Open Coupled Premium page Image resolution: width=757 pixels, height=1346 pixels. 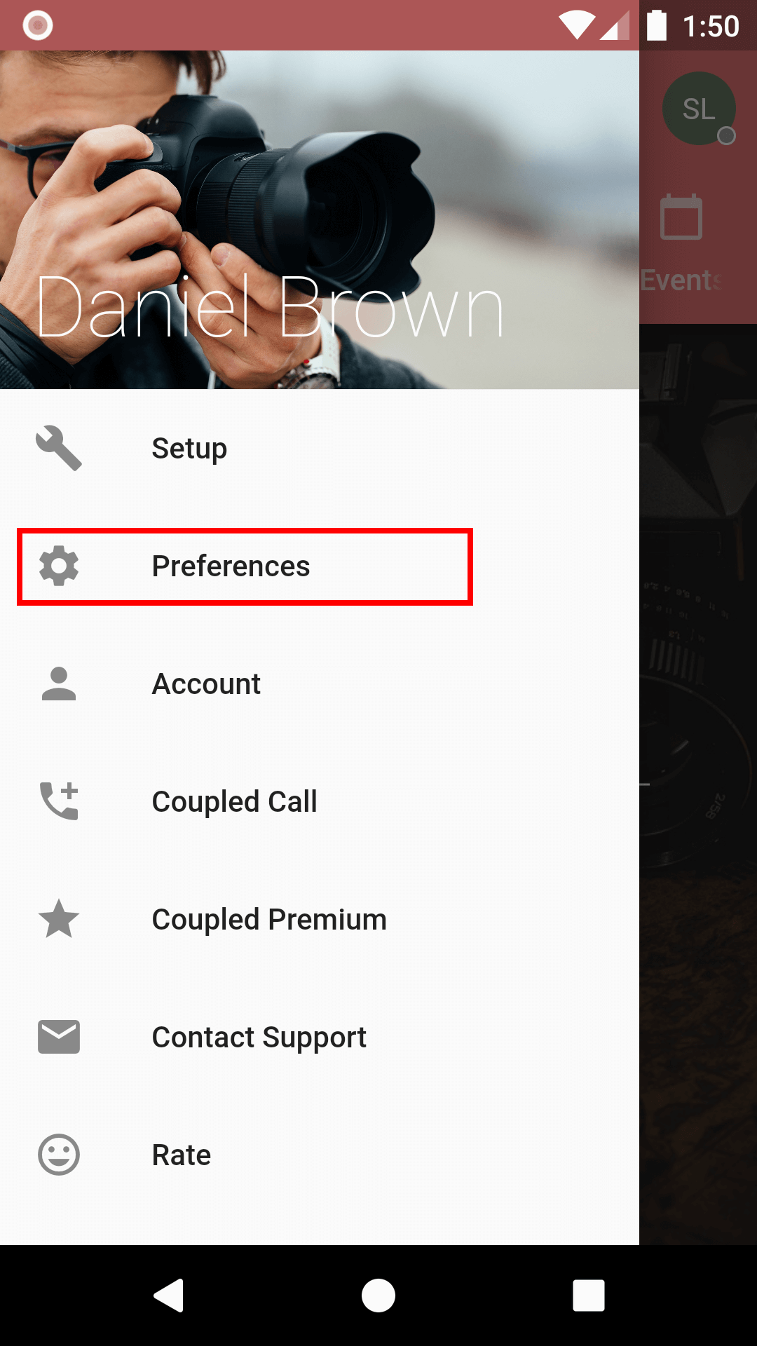[269, 920]
